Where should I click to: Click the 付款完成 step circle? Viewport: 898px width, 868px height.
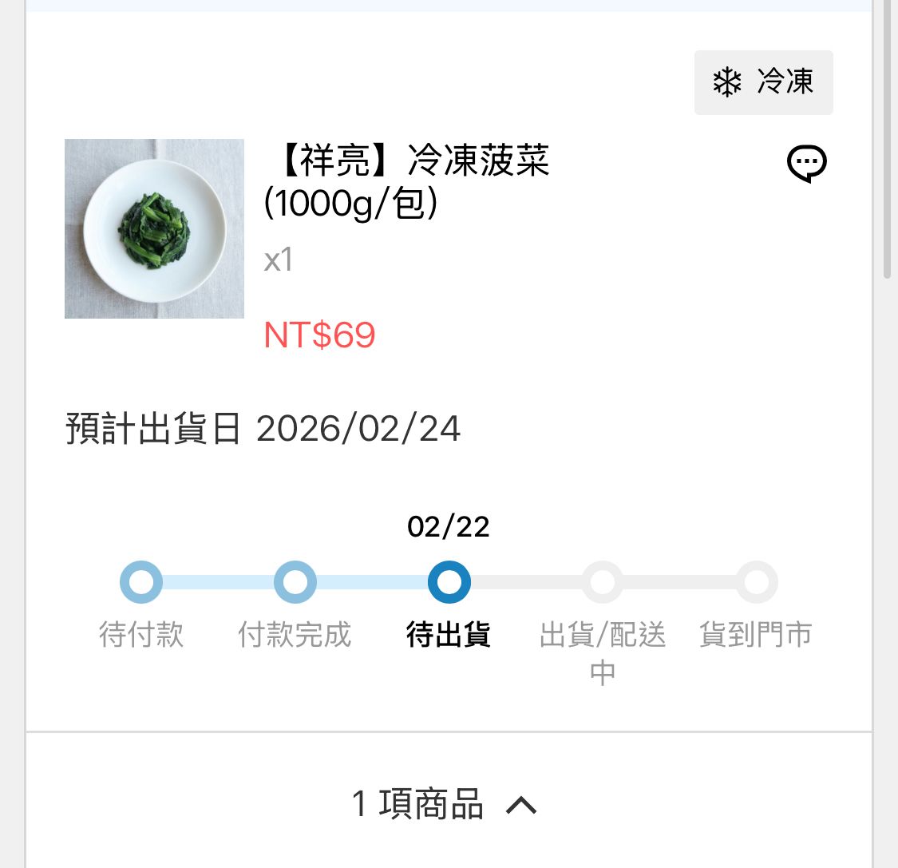(x=295, y=582)
